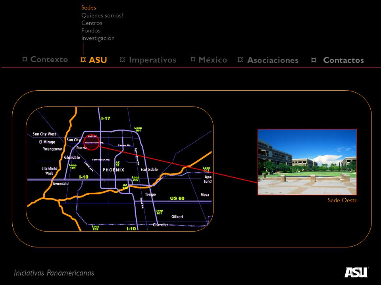Click the bullet icon beside Imperativos
Image resolution: width=381 pixels, height=285 pixels.
(x=123, y=59)
